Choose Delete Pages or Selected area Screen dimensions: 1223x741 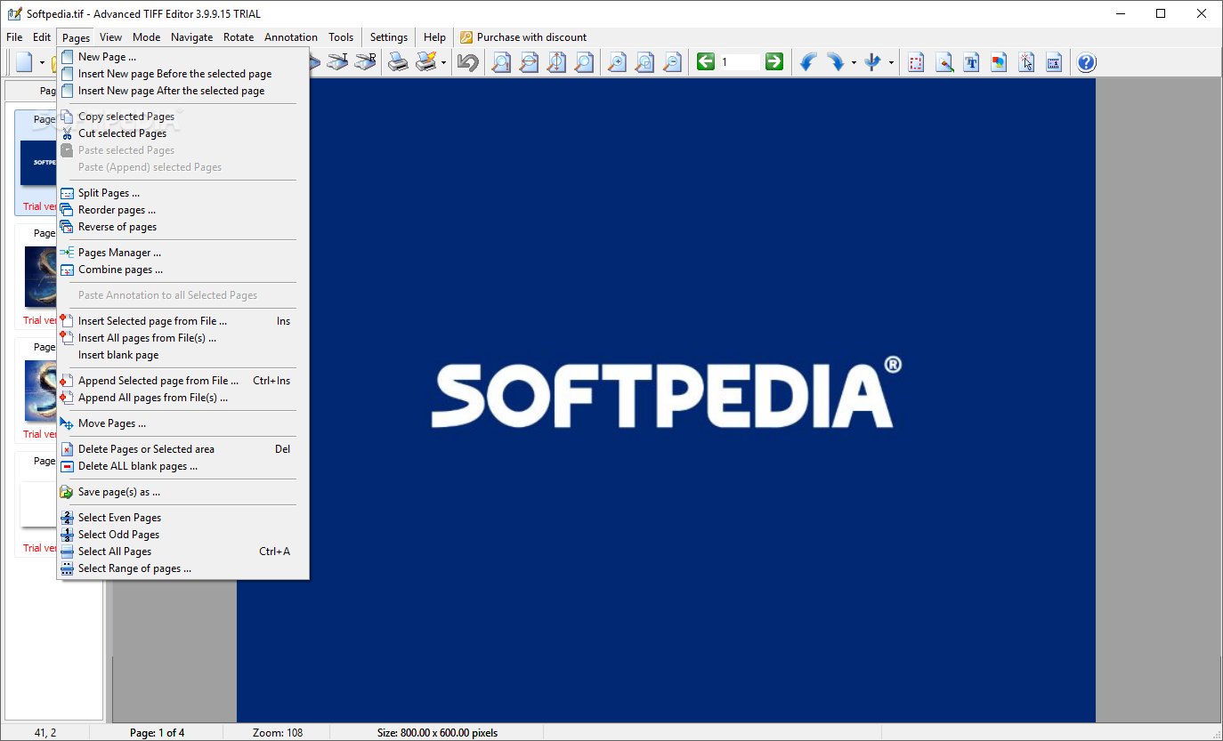(183, 449)
